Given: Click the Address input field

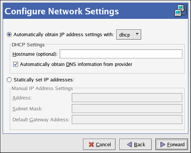Looking at the screenshot, I should [x=127, y=98].
